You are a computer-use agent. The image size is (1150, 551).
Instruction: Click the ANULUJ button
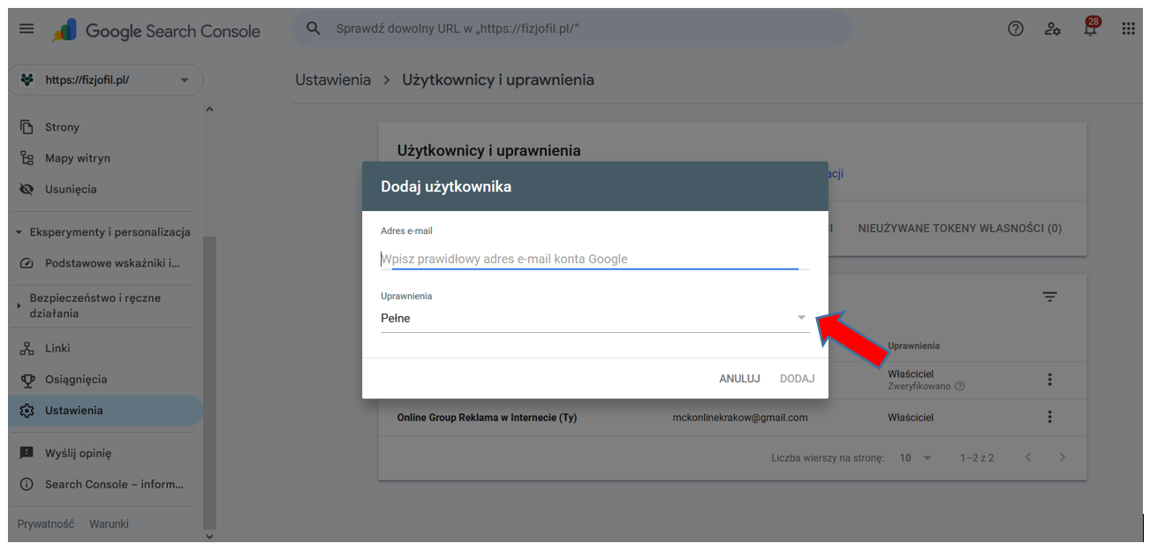pos(739,379)
